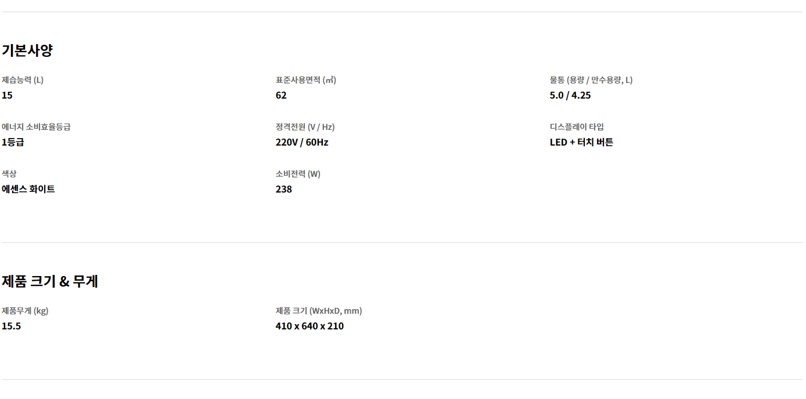Click the 제품 크기 & 무게 heading
Viewport: 806px width, 399px height.
coord(50,281)
